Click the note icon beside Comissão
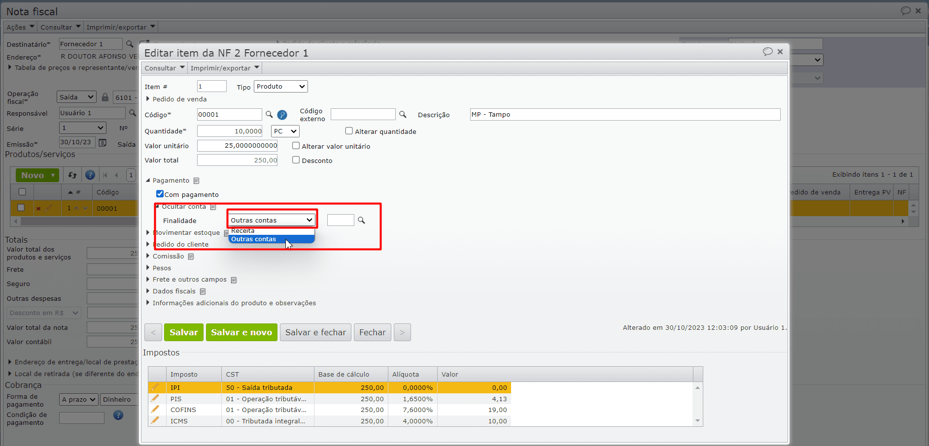929x446 pixels. click(x=191, y=256)
